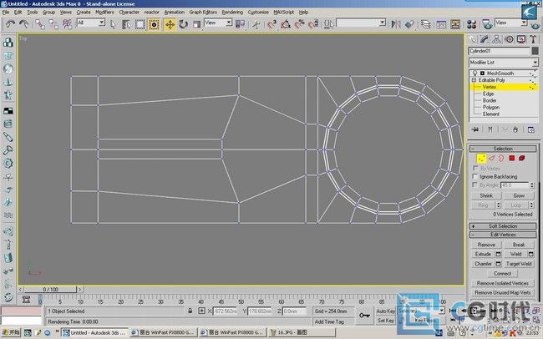The image size is (543, 339).
Task: Open the selection filter All dropdown
Action: pos(91,23)
